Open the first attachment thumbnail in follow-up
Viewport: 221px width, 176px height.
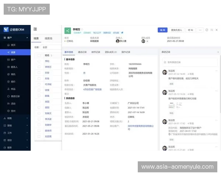point(172,106)
